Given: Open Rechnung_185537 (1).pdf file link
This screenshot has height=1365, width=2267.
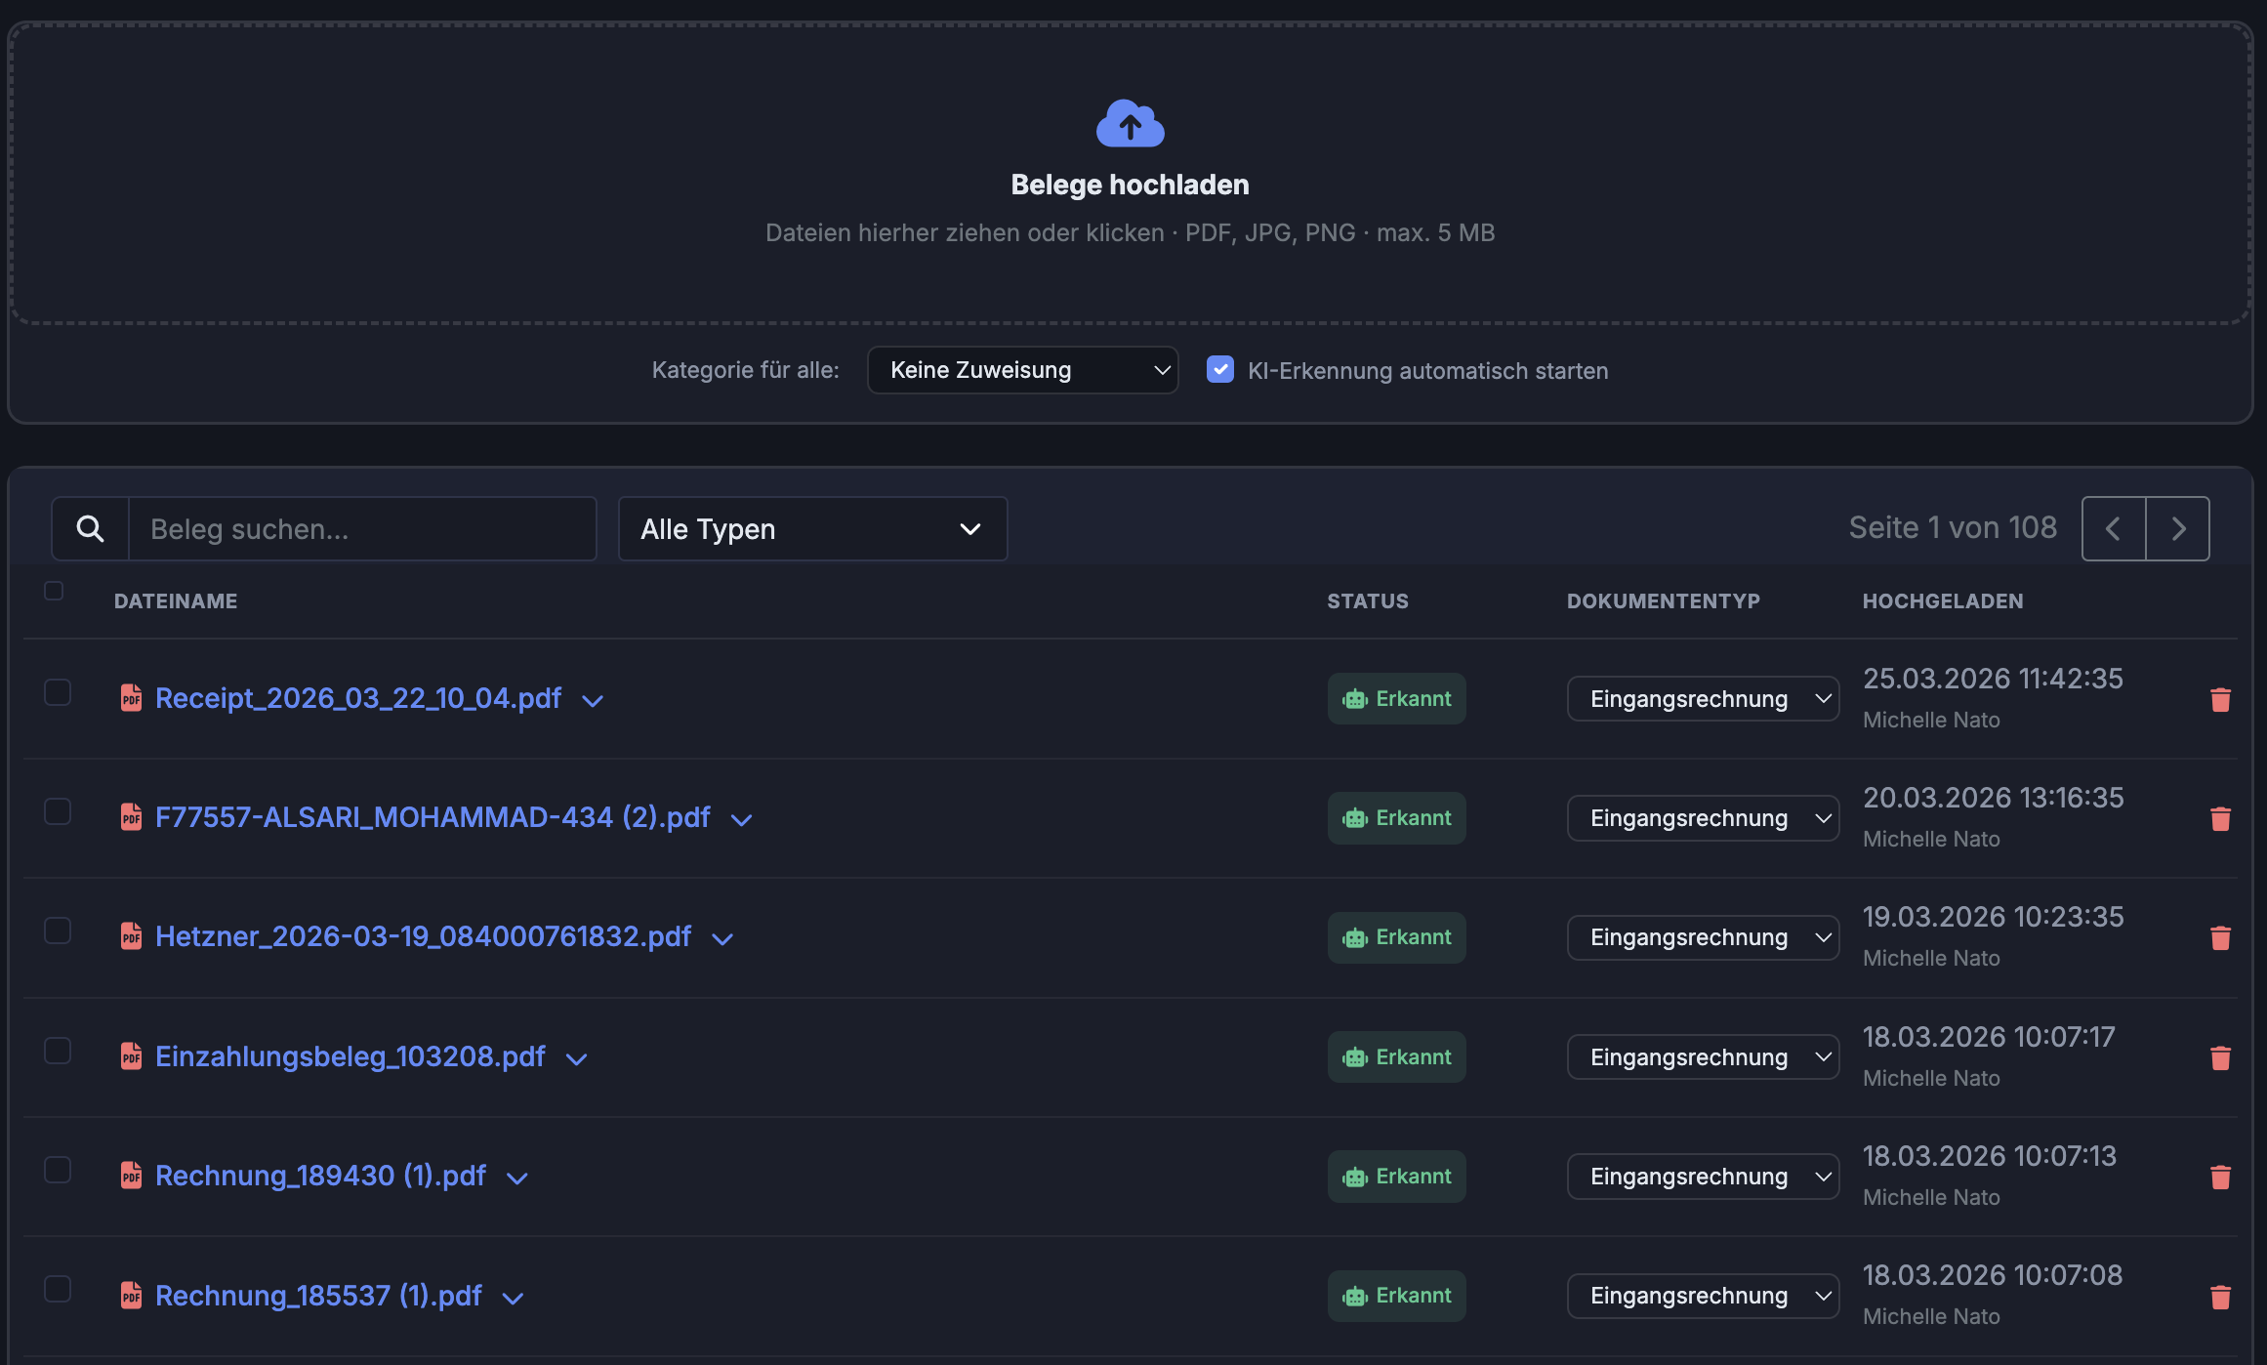Looking at the screenshot, I should point(318,1296).
